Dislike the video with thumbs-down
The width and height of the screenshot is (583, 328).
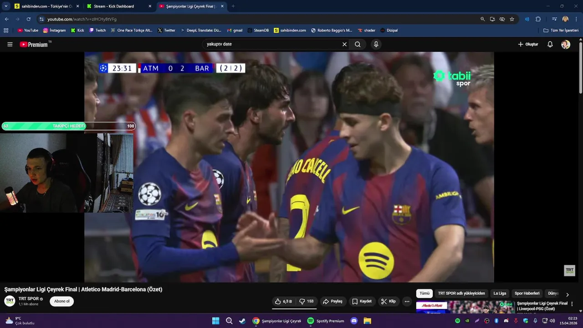(x=306, y=301)
